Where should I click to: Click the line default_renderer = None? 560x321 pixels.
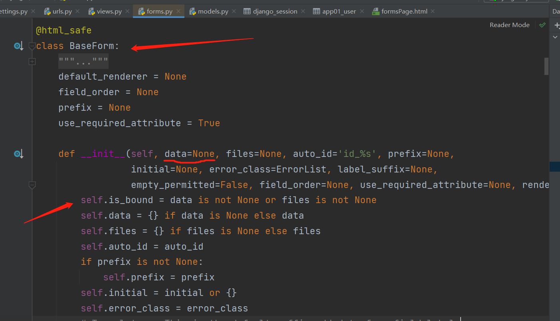pos(123,76)
